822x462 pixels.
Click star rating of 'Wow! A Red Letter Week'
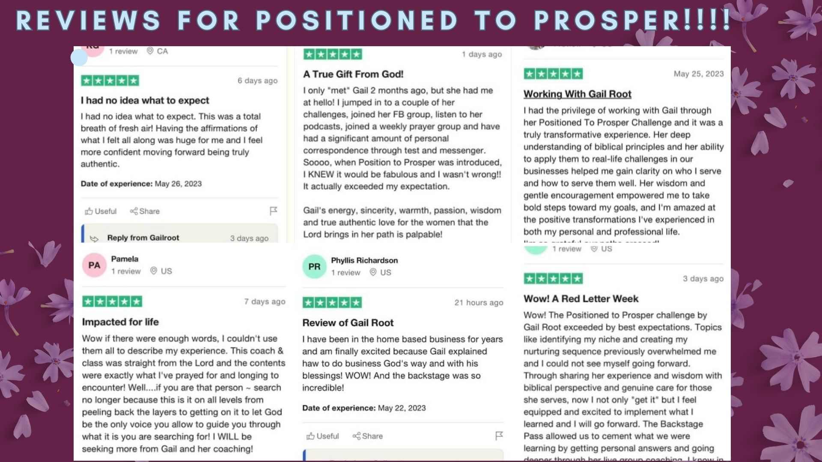click(553, 278)
